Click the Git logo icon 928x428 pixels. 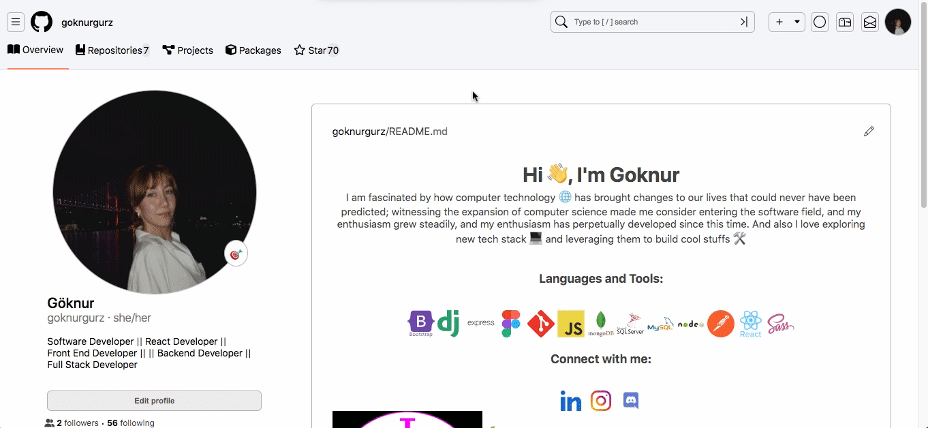[541, 324]
